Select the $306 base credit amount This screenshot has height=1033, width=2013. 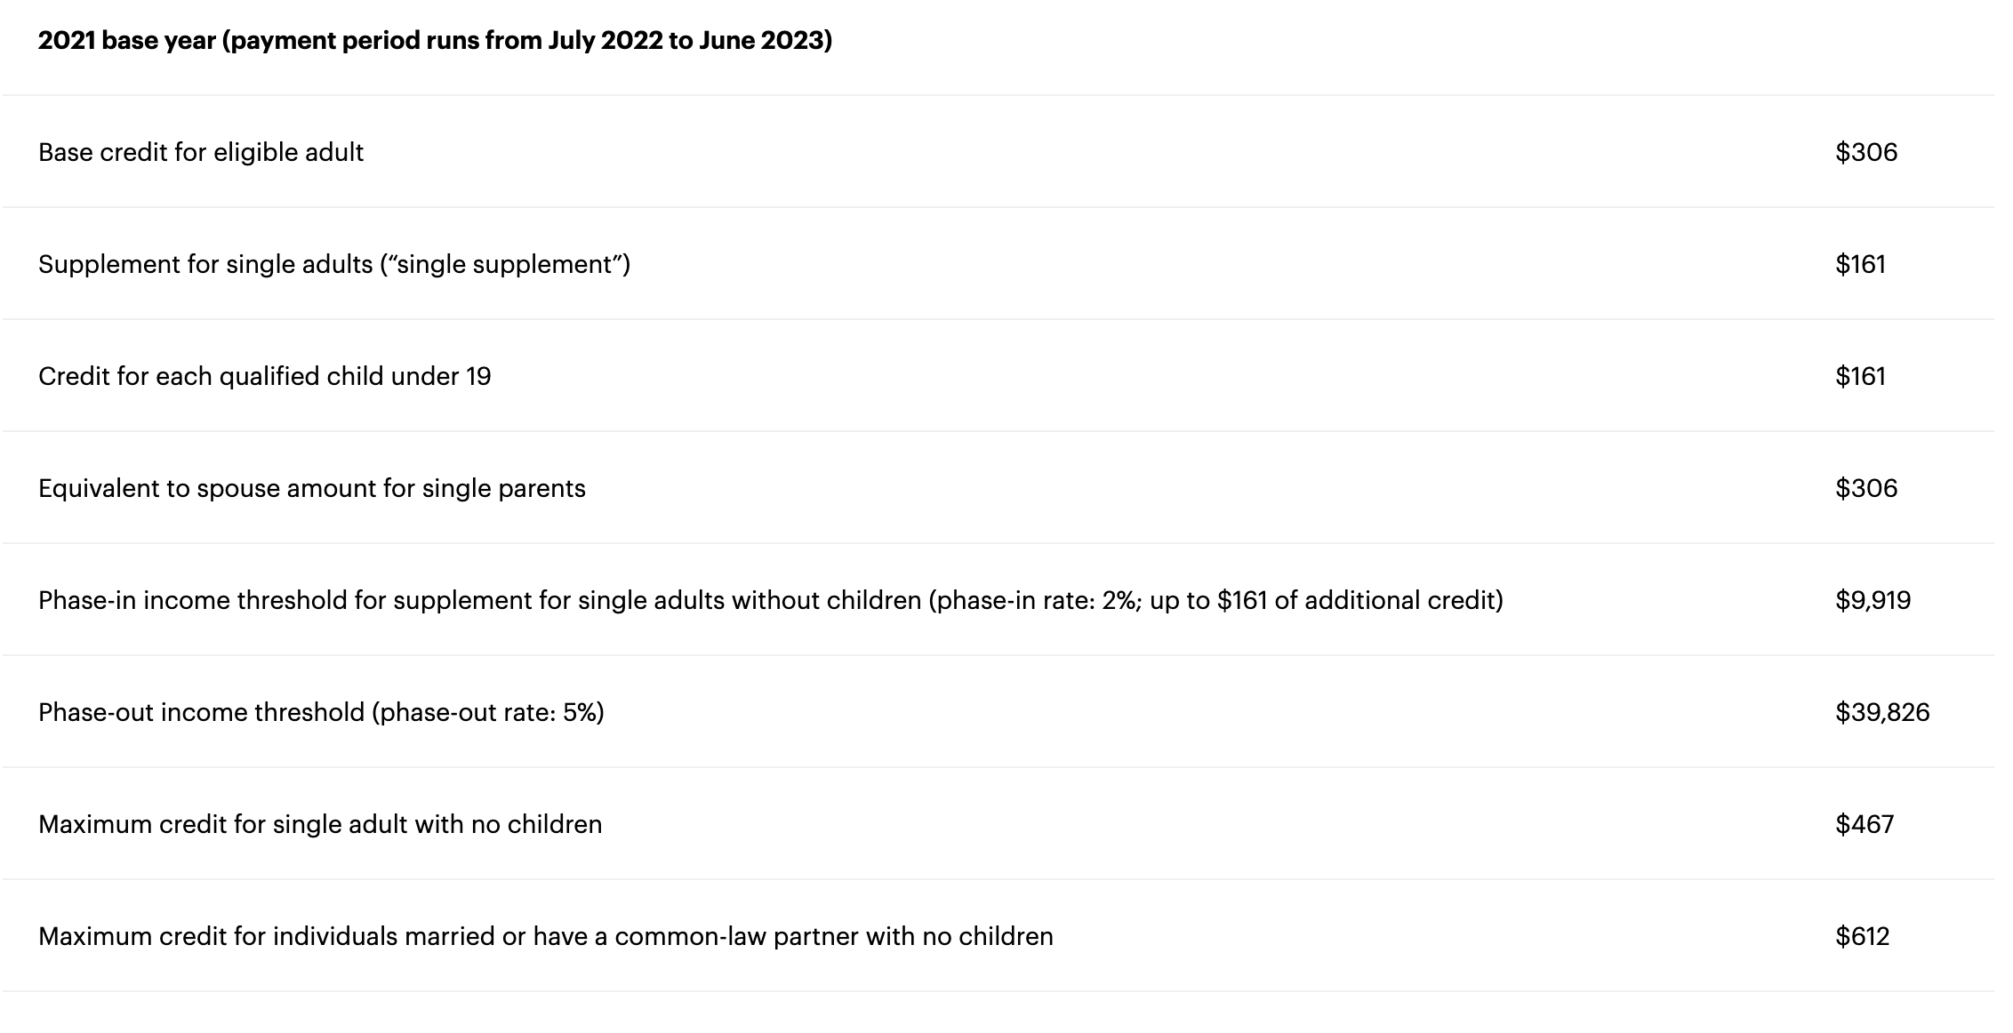1865,153
